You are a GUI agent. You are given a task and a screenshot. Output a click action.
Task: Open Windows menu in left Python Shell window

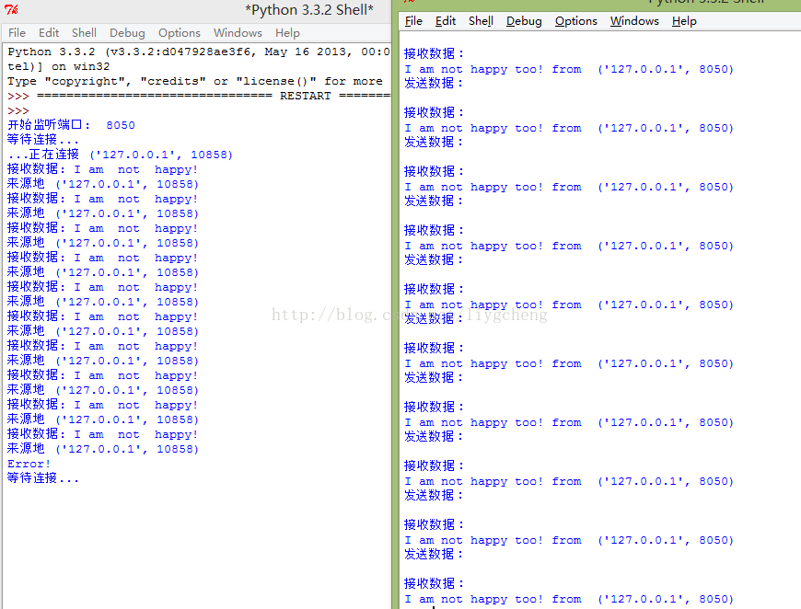point(238,33)
